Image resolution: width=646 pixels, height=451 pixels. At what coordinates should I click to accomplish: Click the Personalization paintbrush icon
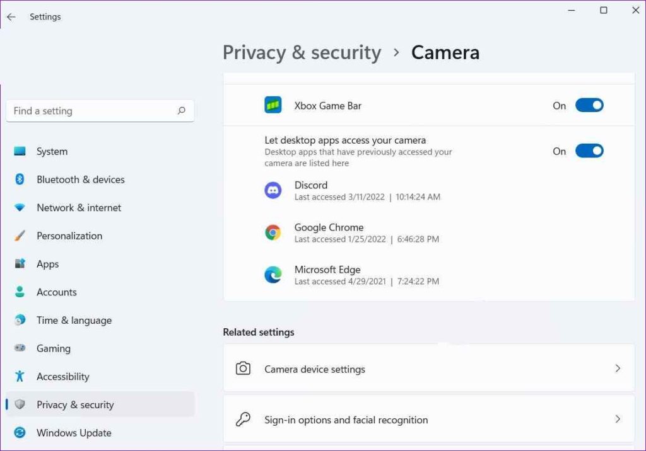(20, 236)
